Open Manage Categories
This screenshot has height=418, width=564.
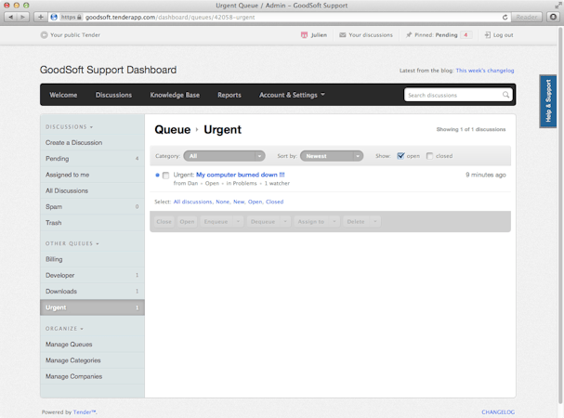click(92, 360)
